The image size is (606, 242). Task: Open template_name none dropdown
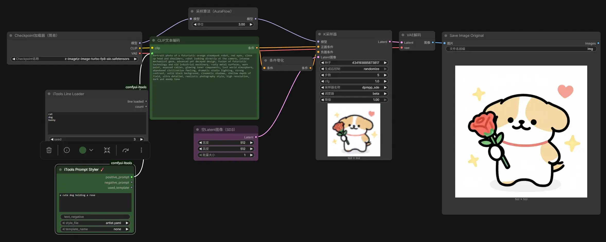(95, 229)
